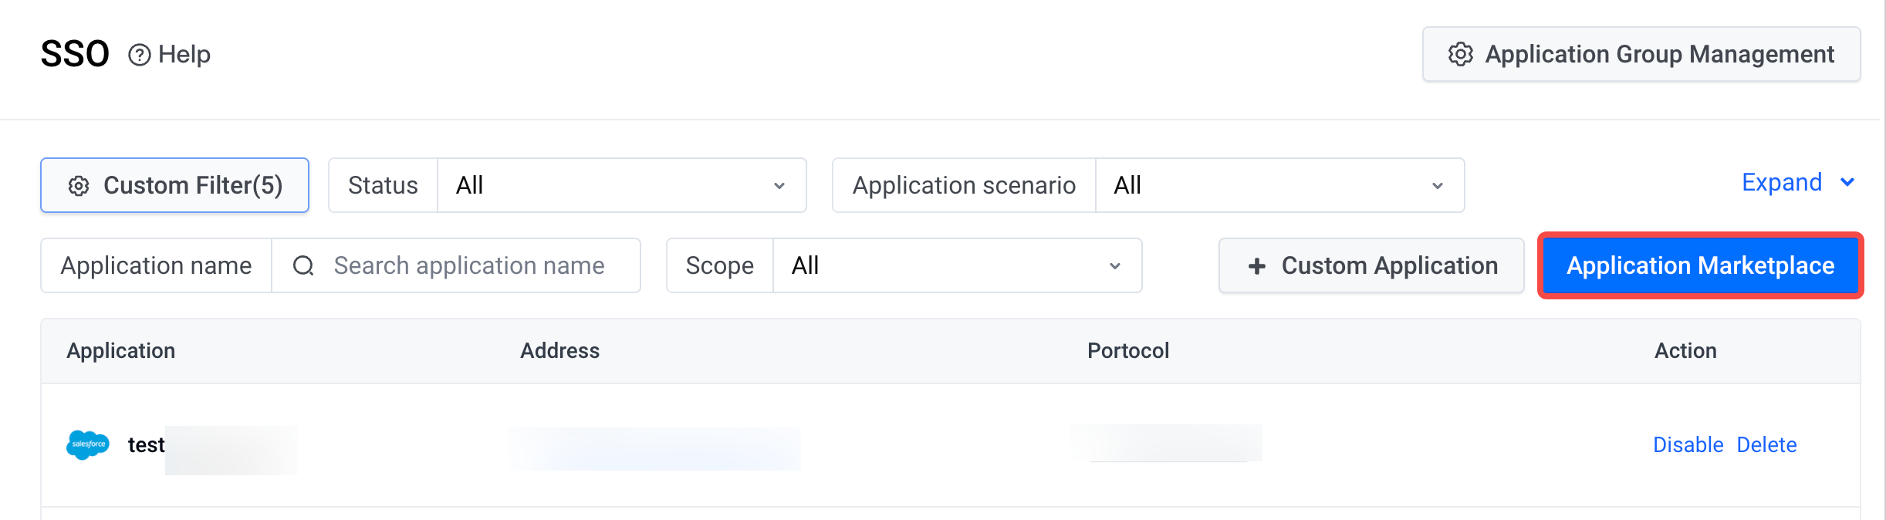Click the chevron icon beside Expand

pos(1847,182)
